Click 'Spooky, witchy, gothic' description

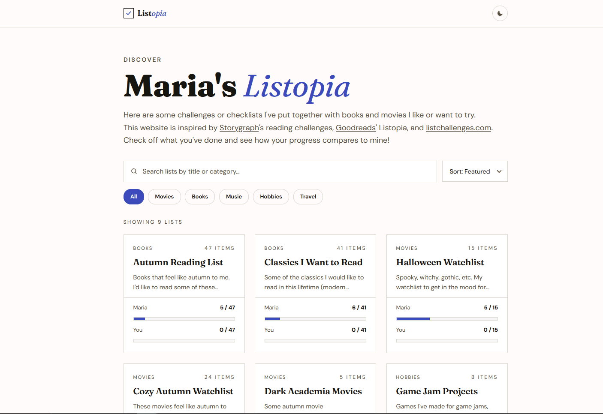click(443, 282)
